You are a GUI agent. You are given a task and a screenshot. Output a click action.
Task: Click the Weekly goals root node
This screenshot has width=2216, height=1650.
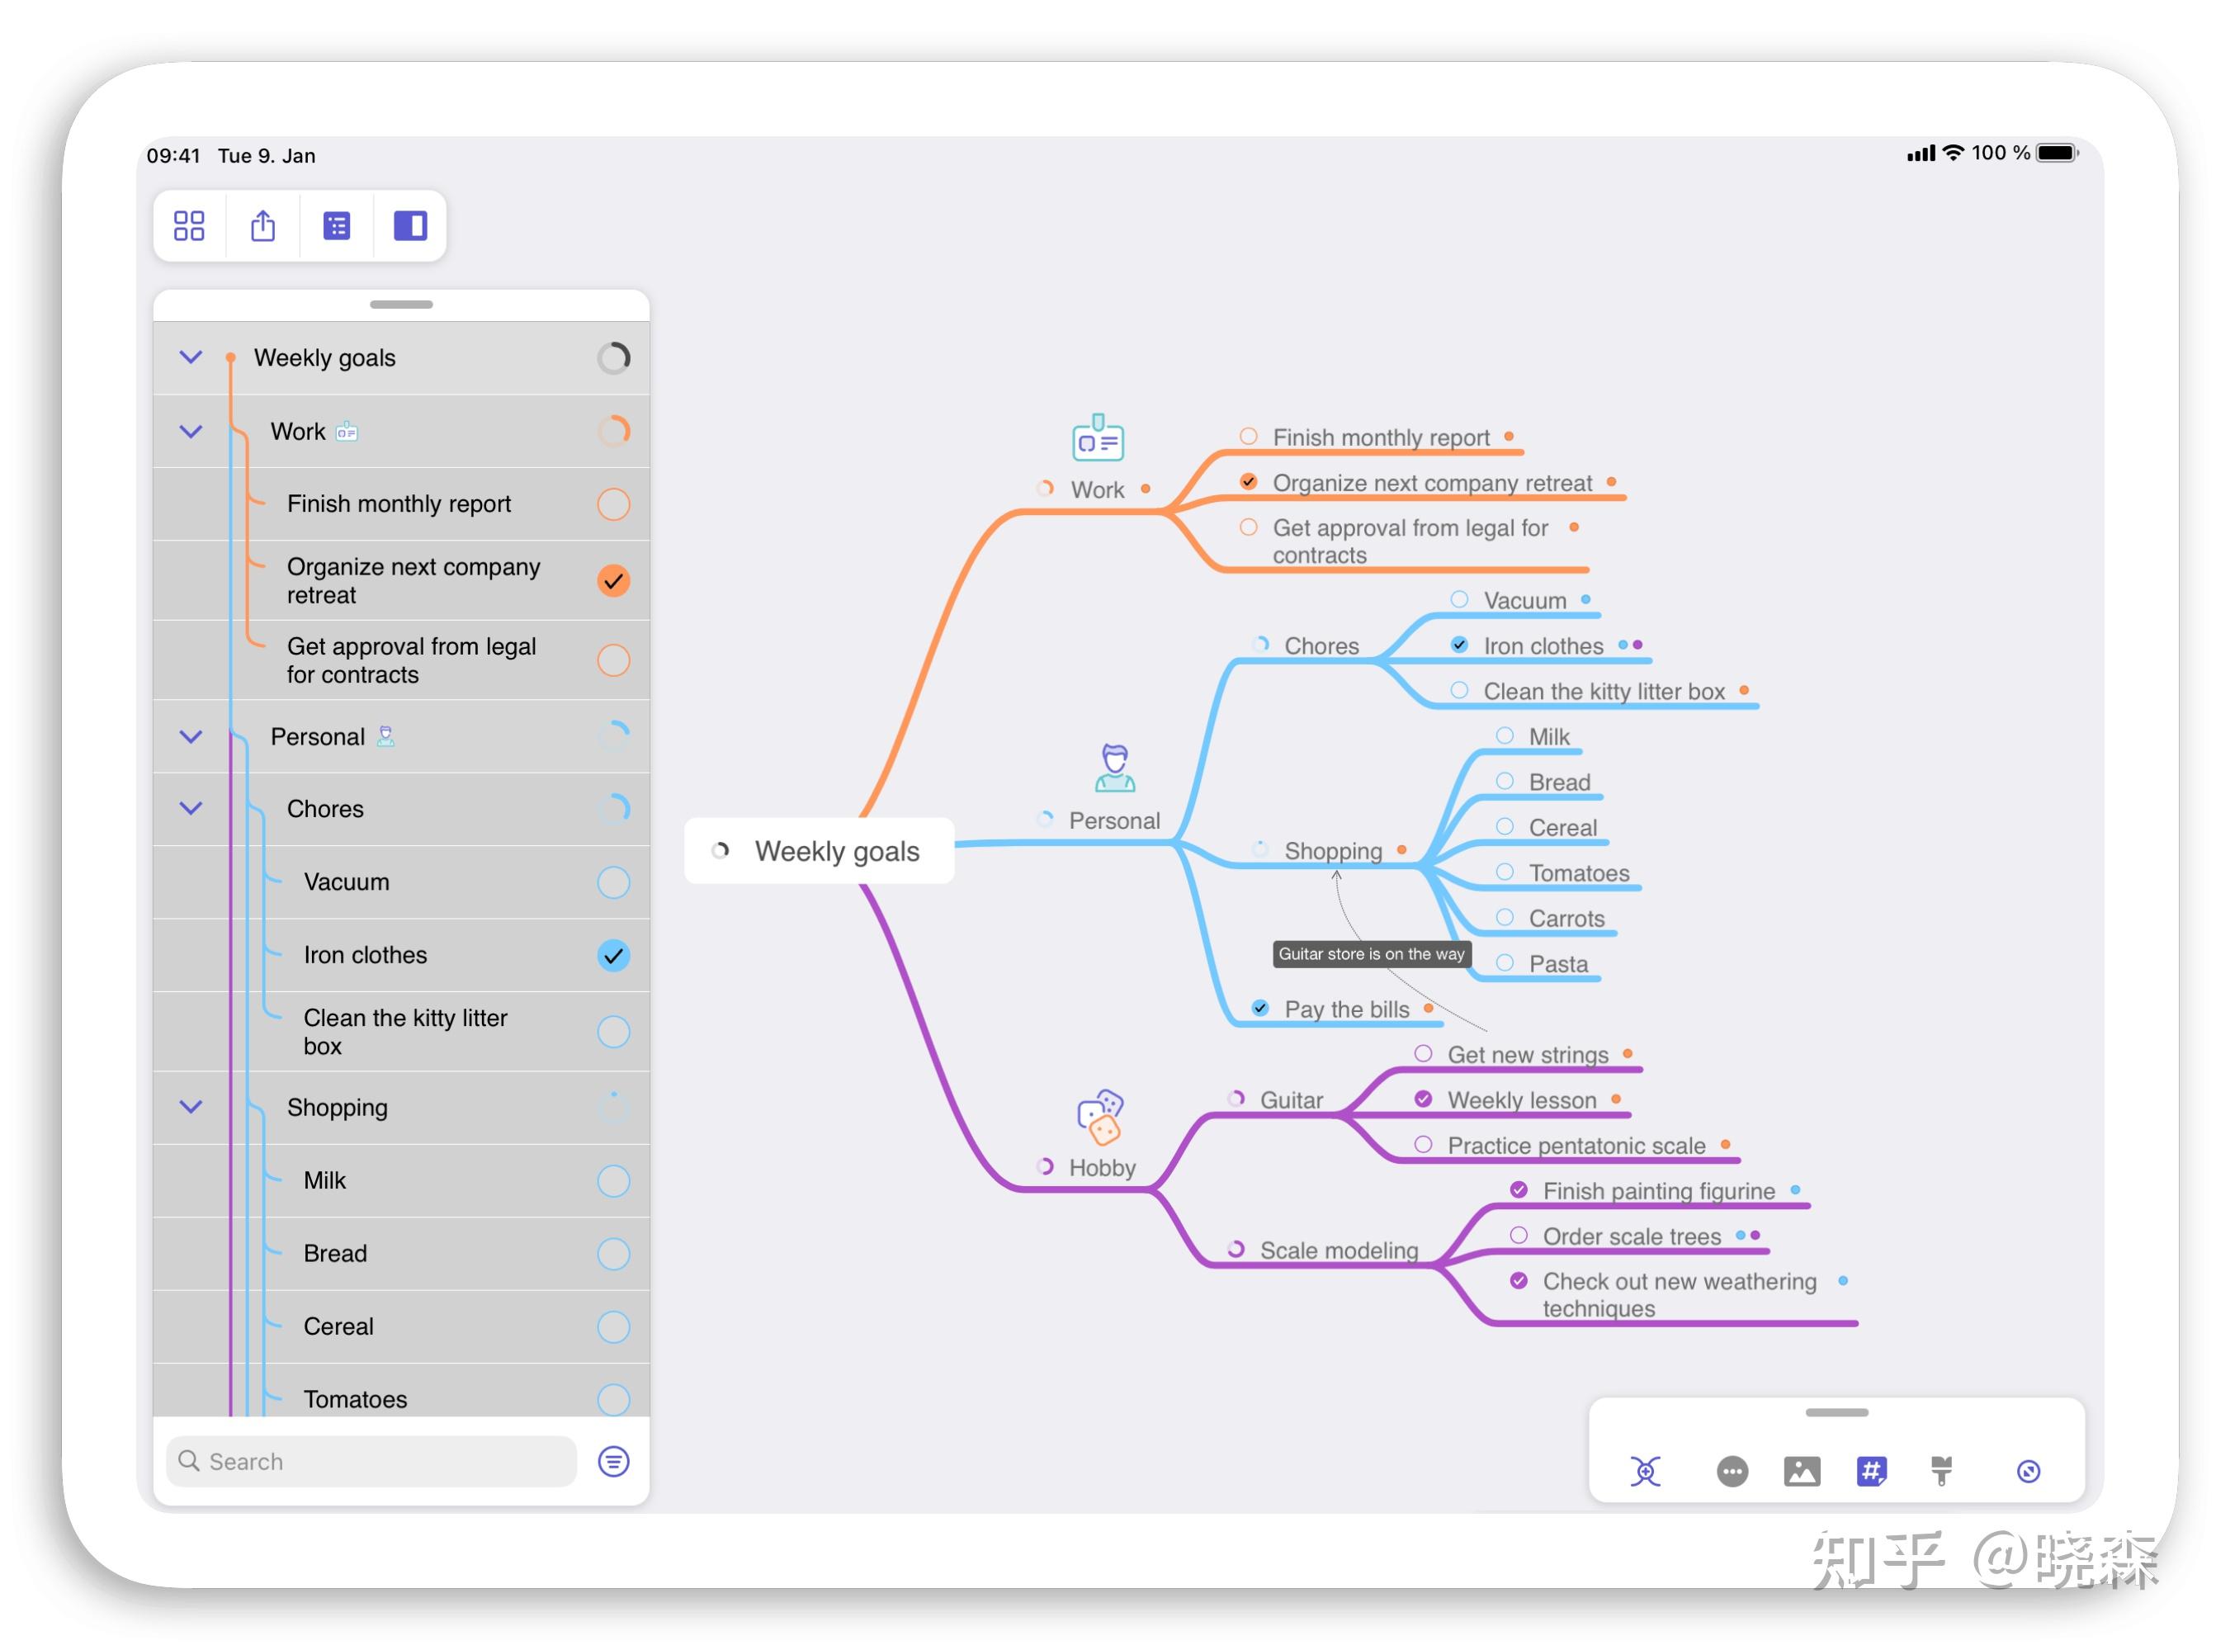tap(835, 851)
